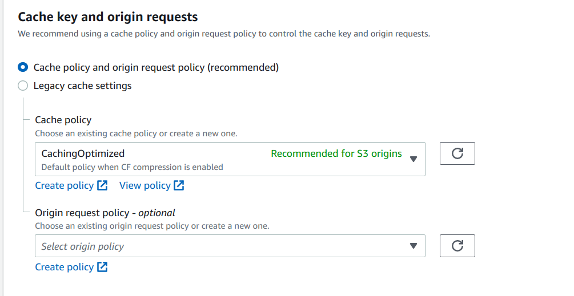Viewport: 574px width, 296px height.
Task: Click the Select origin policy placeholder text
Action: pos(82,246)
